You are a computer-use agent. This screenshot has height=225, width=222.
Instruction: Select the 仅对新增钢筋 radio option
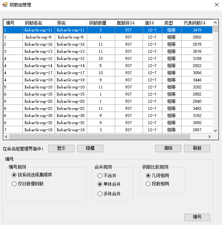point(14,184)
